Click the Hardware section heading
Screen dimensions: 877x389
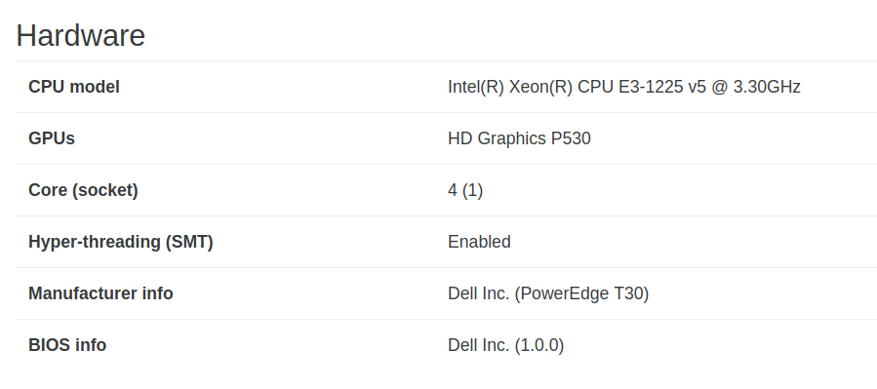point(81,36)
